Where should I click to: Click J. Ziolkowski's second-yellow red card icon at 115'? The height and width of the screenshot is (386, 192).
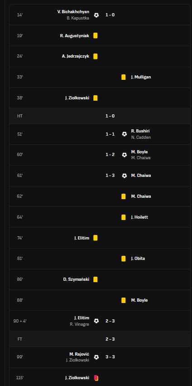[96, 378]
